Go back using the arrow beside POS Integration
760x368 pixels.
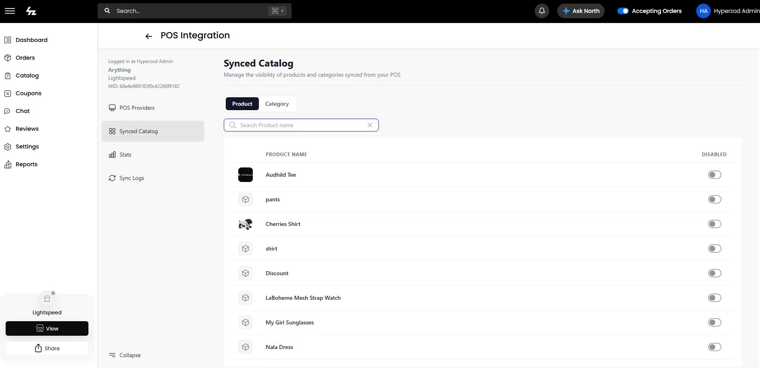[149, 36]
